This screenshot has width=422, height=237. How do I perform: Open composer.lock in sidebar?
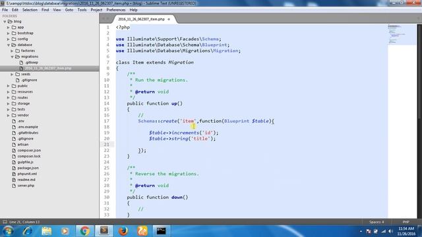[x=29, y=157]
